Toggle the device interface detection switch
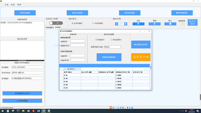 point(56,23)
